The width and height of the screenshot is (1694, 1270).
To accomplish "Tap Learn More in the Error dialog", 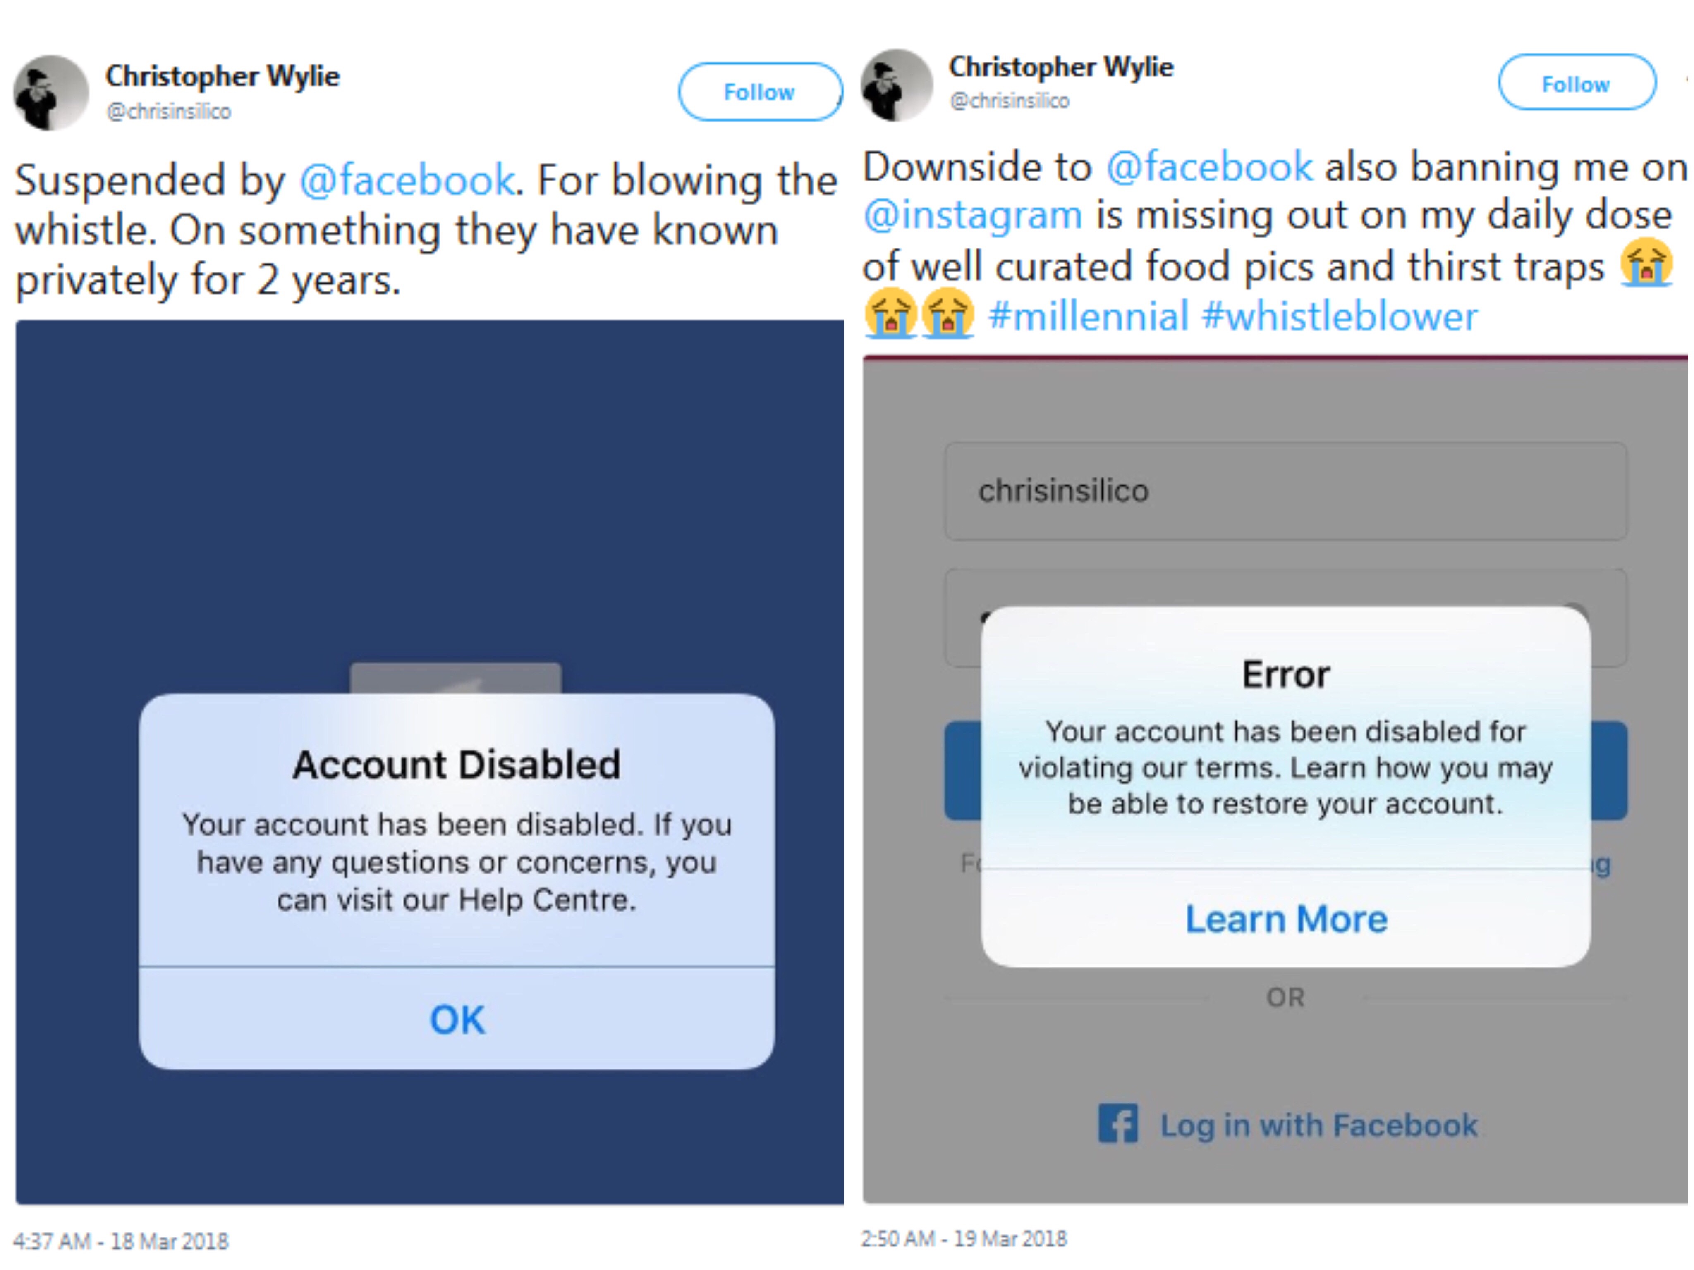I will [x=1286, y=918].
